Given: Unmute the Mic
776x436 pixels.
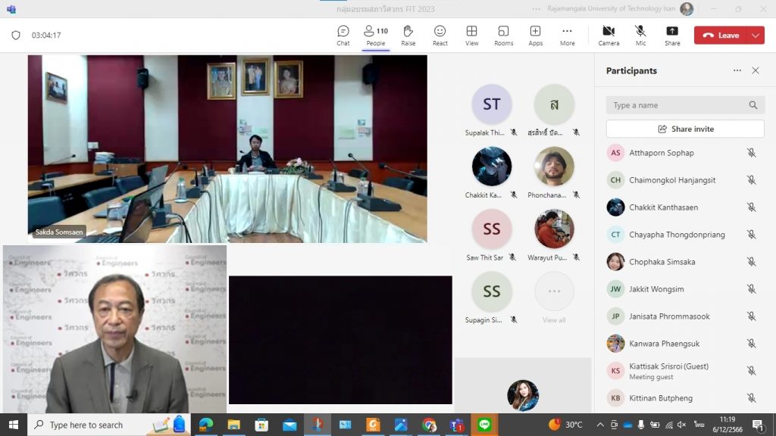Looking at the screenshot, I should (640, 35).
